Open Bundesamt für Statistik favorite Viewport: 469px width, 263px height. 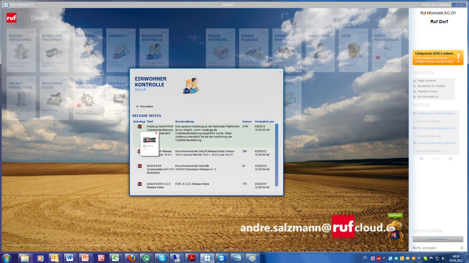click(x=431, y=86)
